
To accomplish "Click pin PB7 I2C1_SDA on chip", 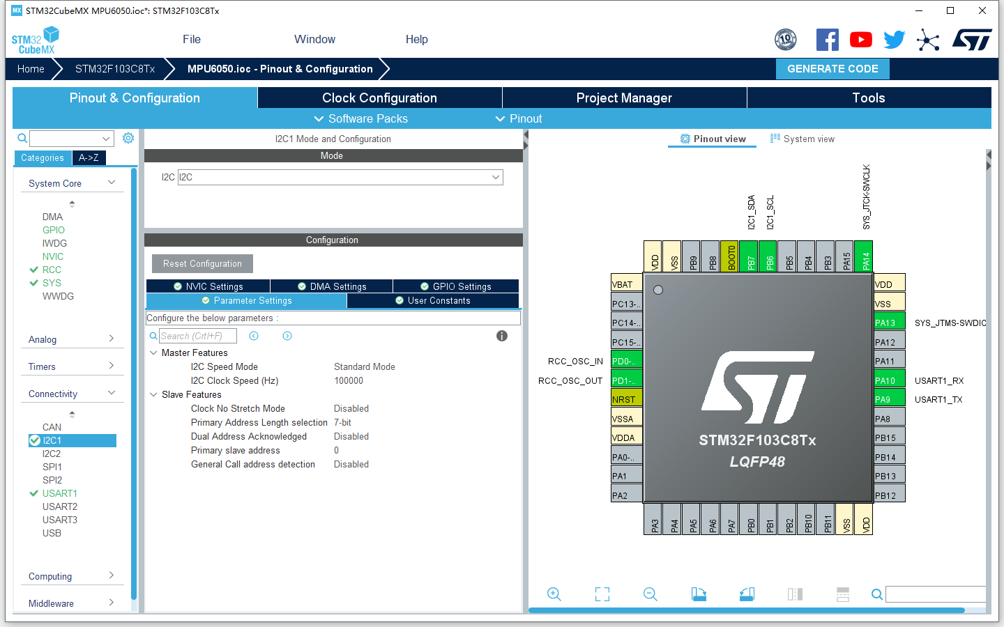I will coord(748,256).
